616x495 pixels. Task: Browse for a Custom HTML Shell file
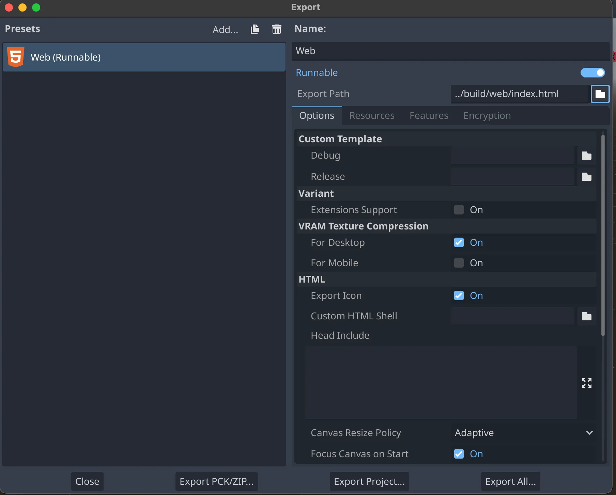coord(587,316)
